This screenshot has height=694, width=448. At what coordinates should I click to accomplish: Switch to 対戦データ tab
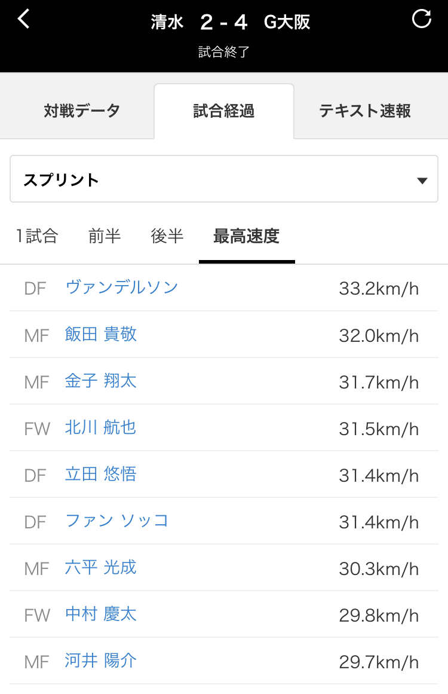point(82,111)
